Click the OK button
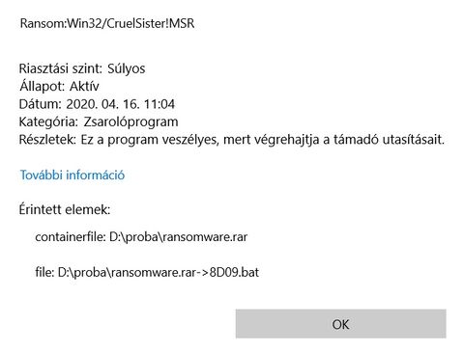The height and width of the screenshot is (351, 464). pyautogui.click(x=340, y=324)
